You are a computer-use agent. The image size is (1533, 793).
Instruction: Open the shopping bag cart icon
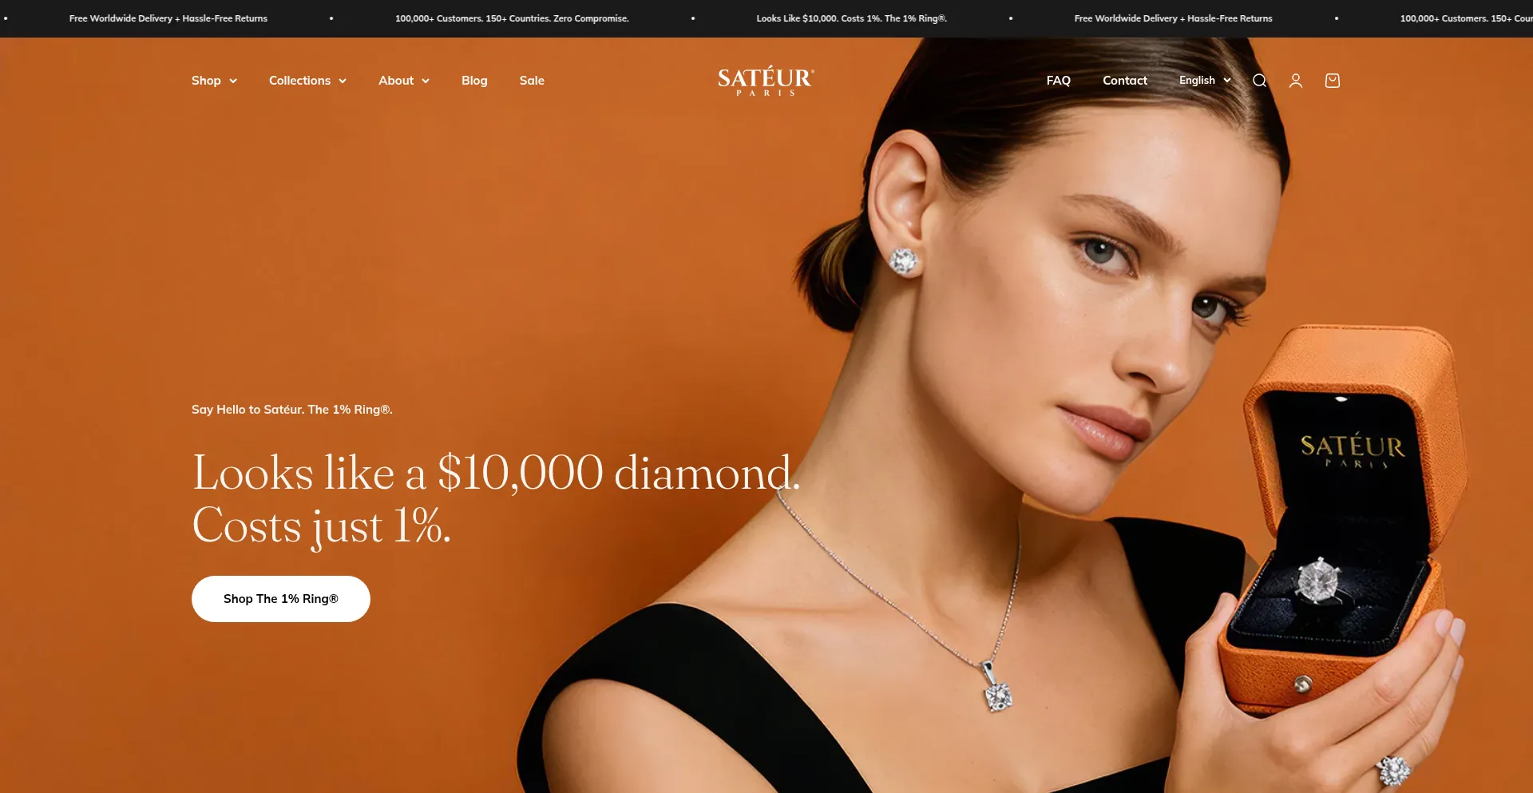point(1333,81)
